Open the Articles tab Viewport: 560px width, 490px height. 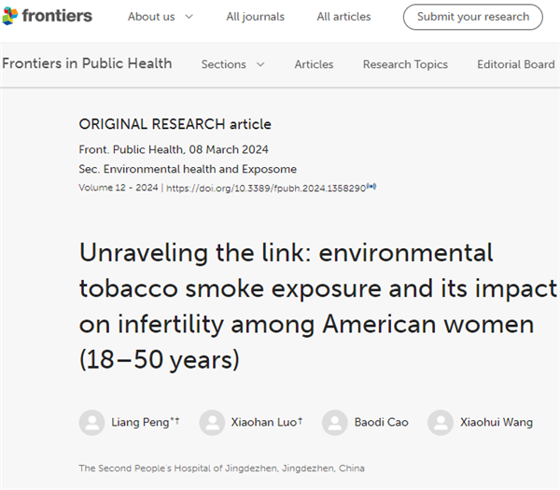tap(314, 64)
